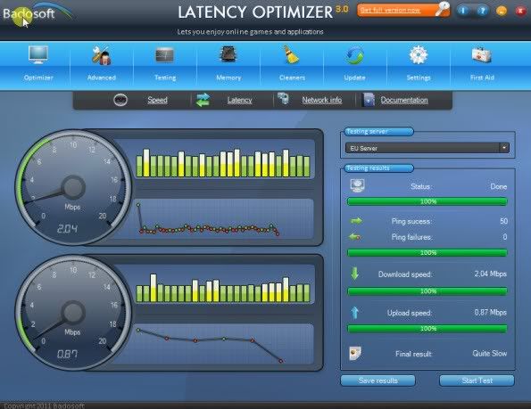The height and width of the screenshot is (409, 531).
Task: Click the upload bar chart
Action: point(223,289)
